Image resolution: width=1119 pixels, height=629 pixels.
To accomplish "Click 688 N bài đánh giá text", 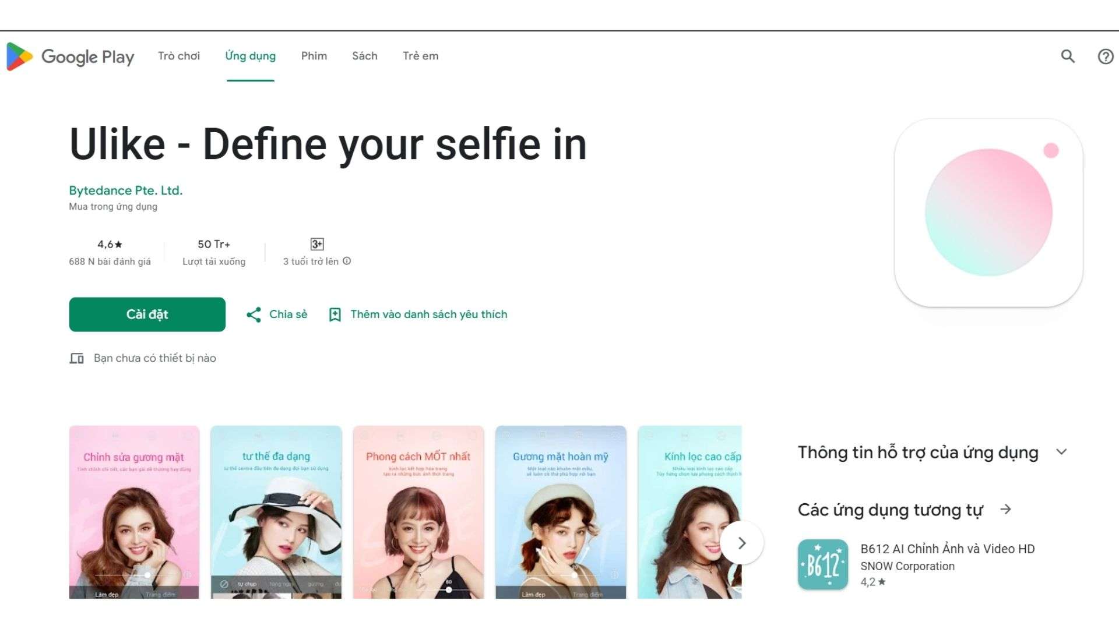I will [x=110, y=262].
